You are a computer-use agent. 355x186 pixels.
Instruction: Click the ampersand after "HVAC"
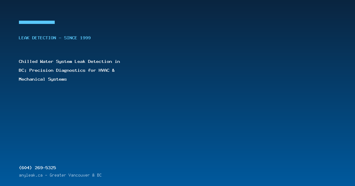click(x=113, y=70)
